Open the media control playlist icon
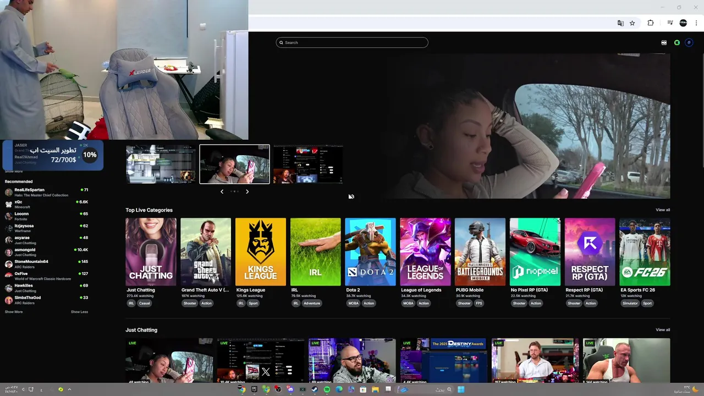 (670, 23)
